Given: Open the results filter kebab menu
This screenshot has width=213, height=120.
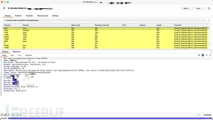Looking at the screenshot, I should click(x=209, y=20).
